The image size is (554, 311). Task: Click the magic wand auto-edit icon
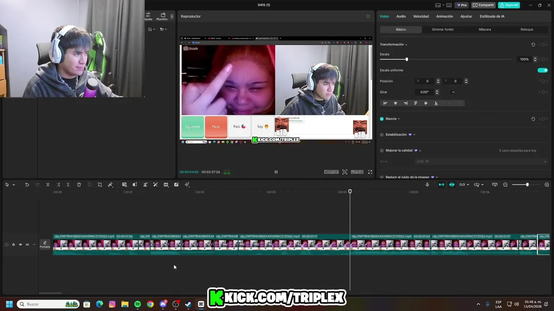pyautogui.click(x=155, y=184)
